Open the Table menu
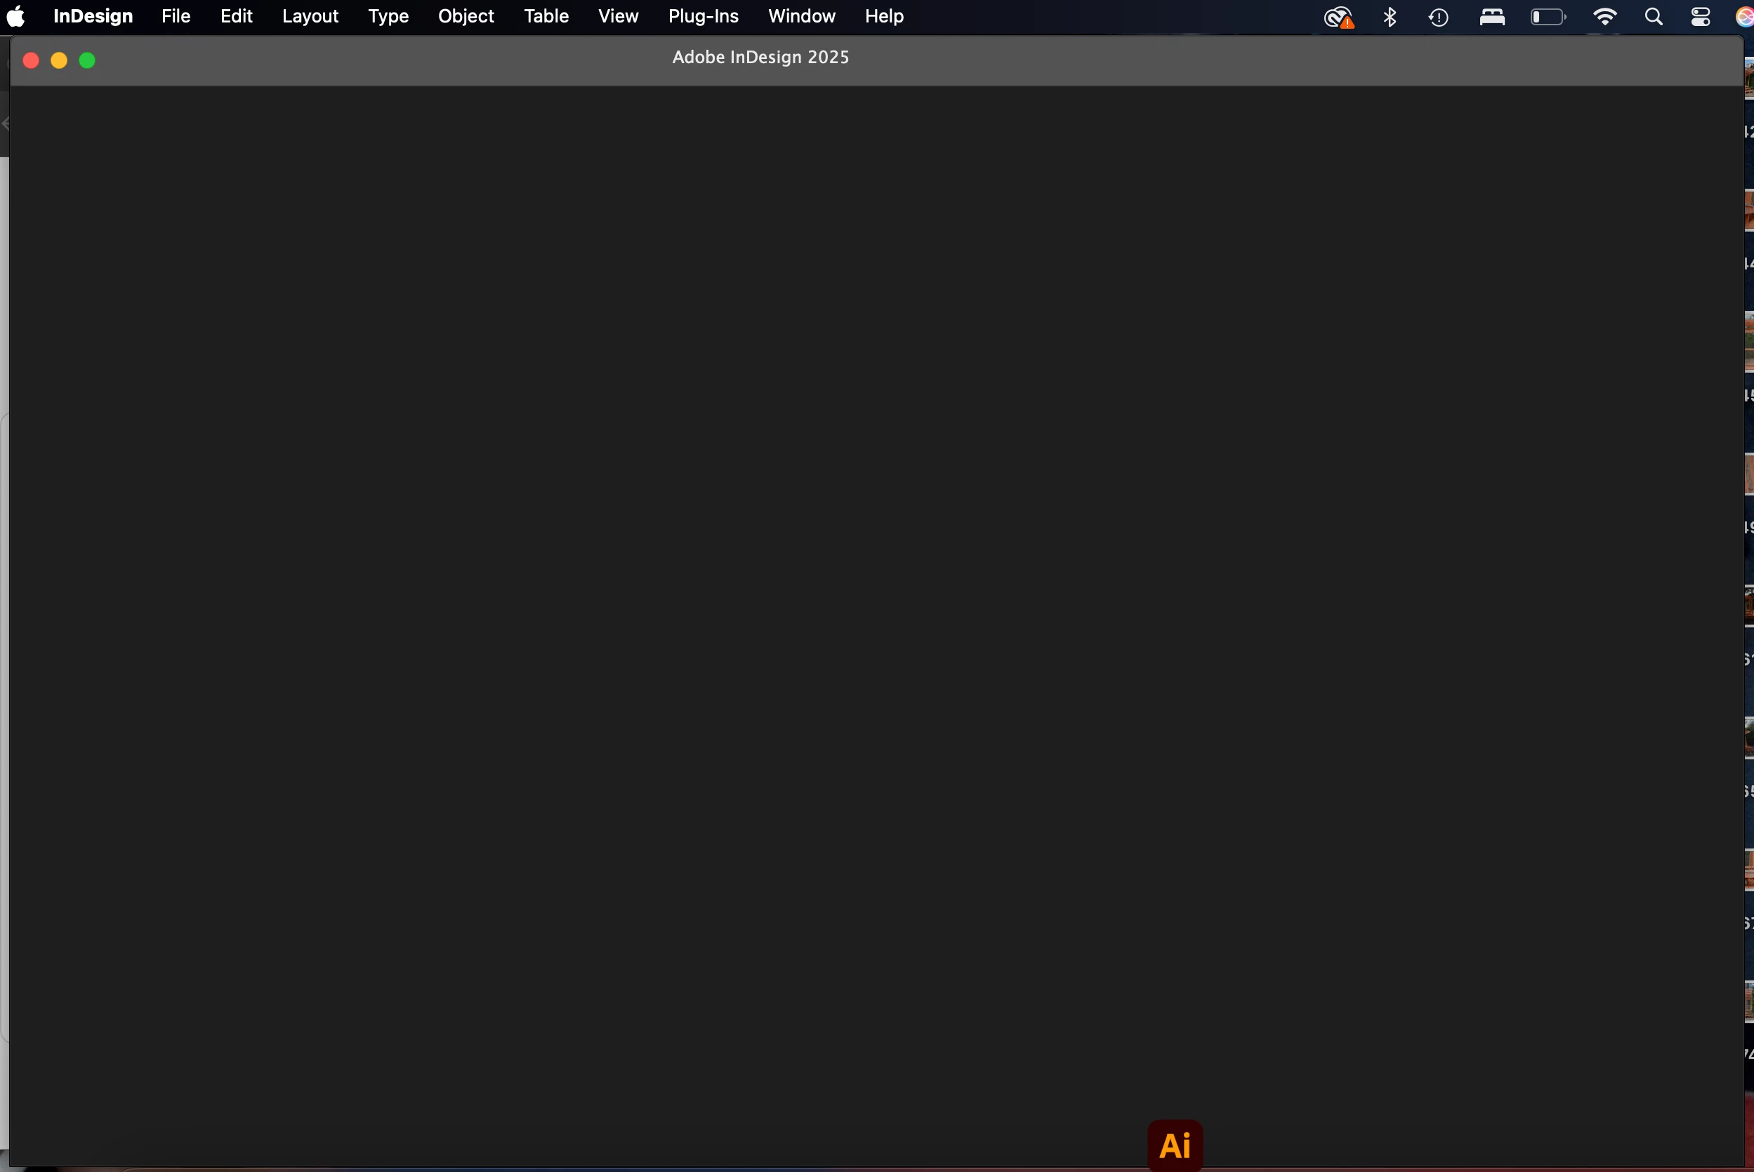 point(546,16)
